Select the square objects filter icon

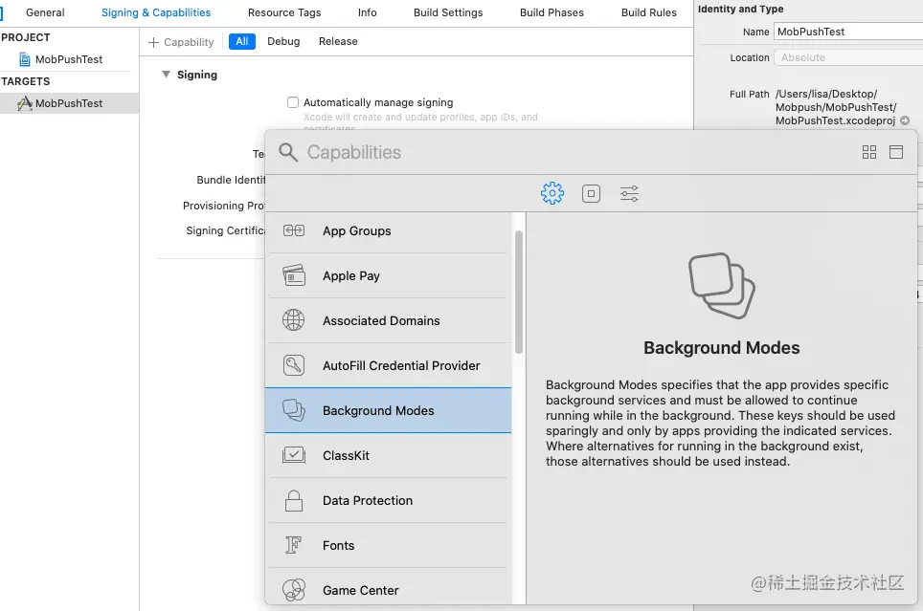pyautogui.click(x=591, y=193)
